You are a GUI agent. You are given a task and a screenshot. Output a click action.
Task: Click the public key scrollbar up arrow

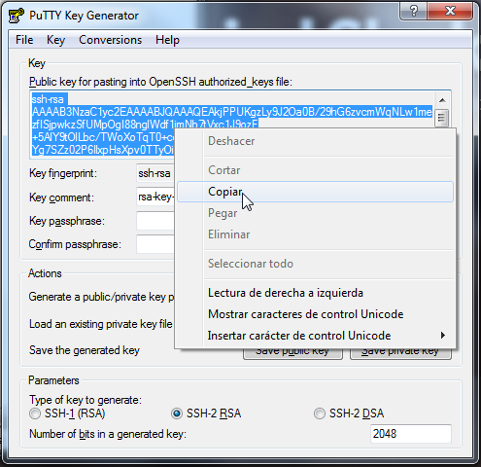point(442,100)
